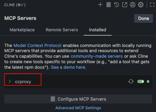Click the Done button
Screen dimensions: 156x112
pyautogui.click(x=143, y=18)
